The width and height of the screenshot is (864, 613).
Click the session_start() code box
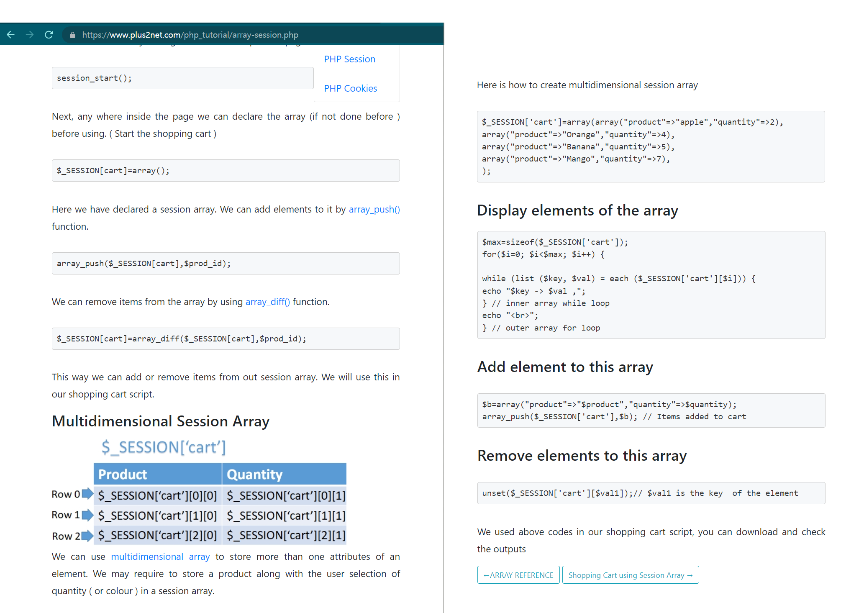click(182, 78)
